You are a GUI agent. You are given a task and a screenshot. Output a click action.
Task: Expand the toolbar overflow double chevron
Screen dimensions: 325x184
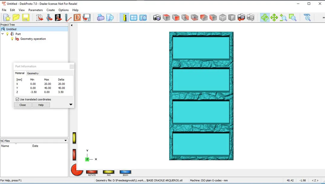(323, 18)
